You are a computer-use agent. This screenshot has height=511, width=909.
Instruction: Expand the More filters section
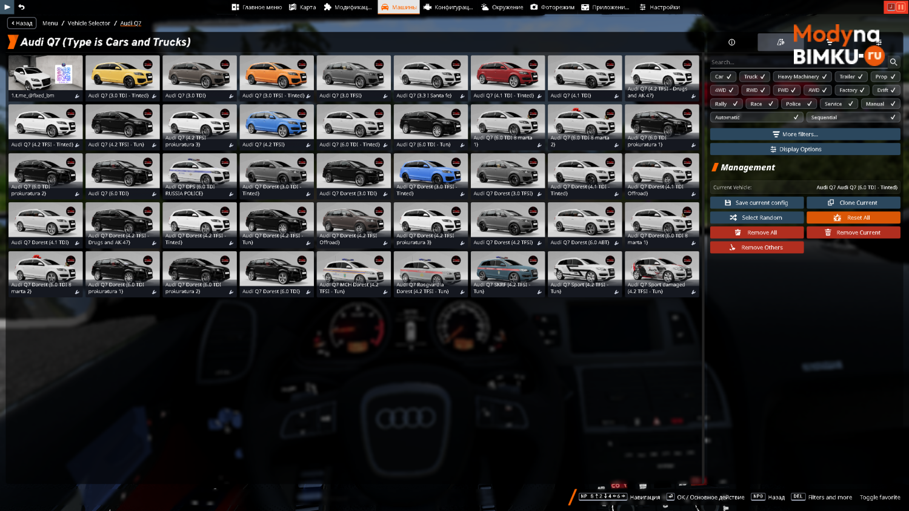[x=805, y=134]
